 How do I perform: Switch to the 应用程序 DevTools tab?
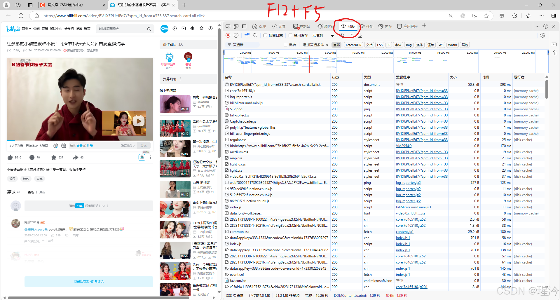click(407, 26)
